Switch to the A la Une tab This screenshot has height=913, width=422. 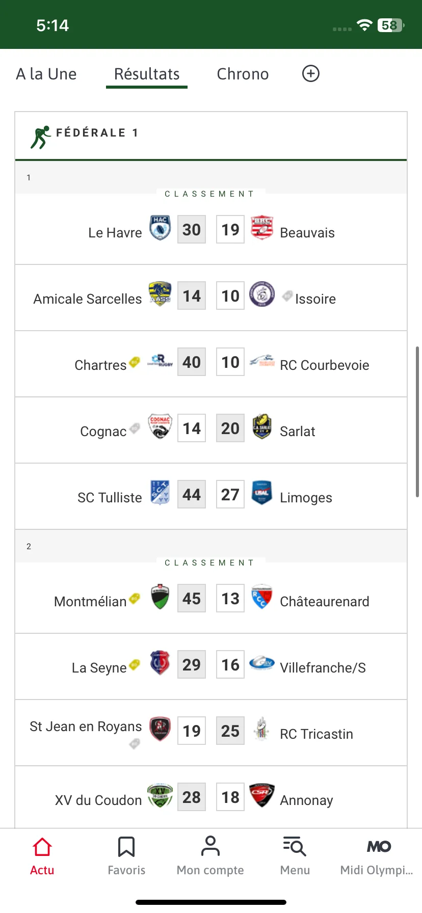(46, 74)
